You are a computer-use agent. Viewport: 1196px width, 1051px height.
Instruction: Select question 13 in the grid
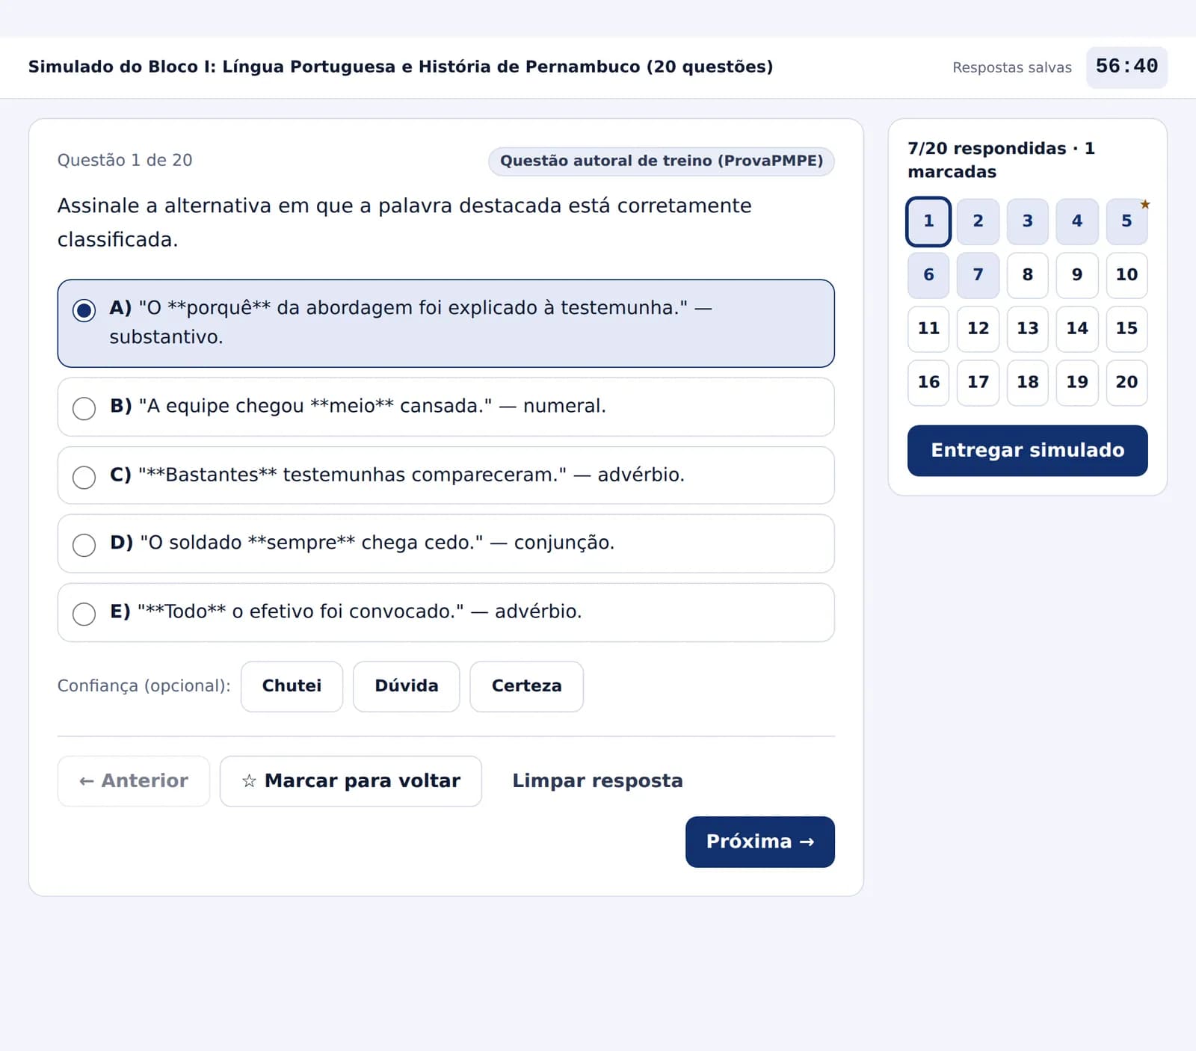tap(1028, 329)
